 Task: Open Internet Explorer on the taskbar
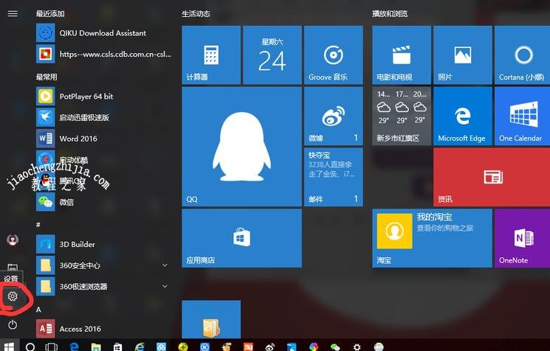140,347
